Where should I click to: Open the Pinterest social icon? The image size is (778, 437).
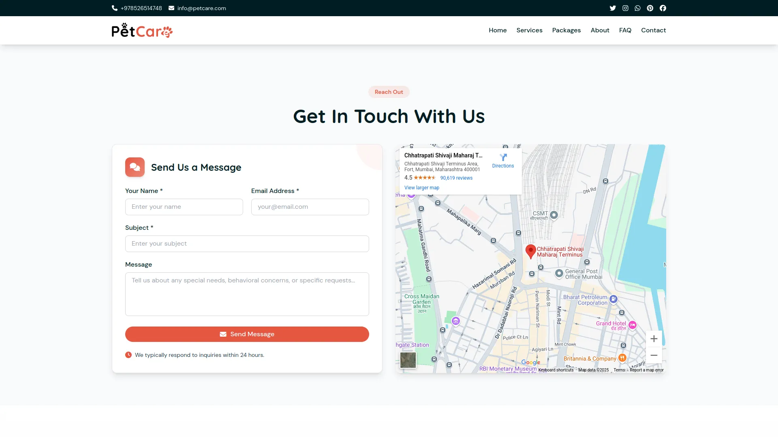pyautogui.click(x=650, y=8)
